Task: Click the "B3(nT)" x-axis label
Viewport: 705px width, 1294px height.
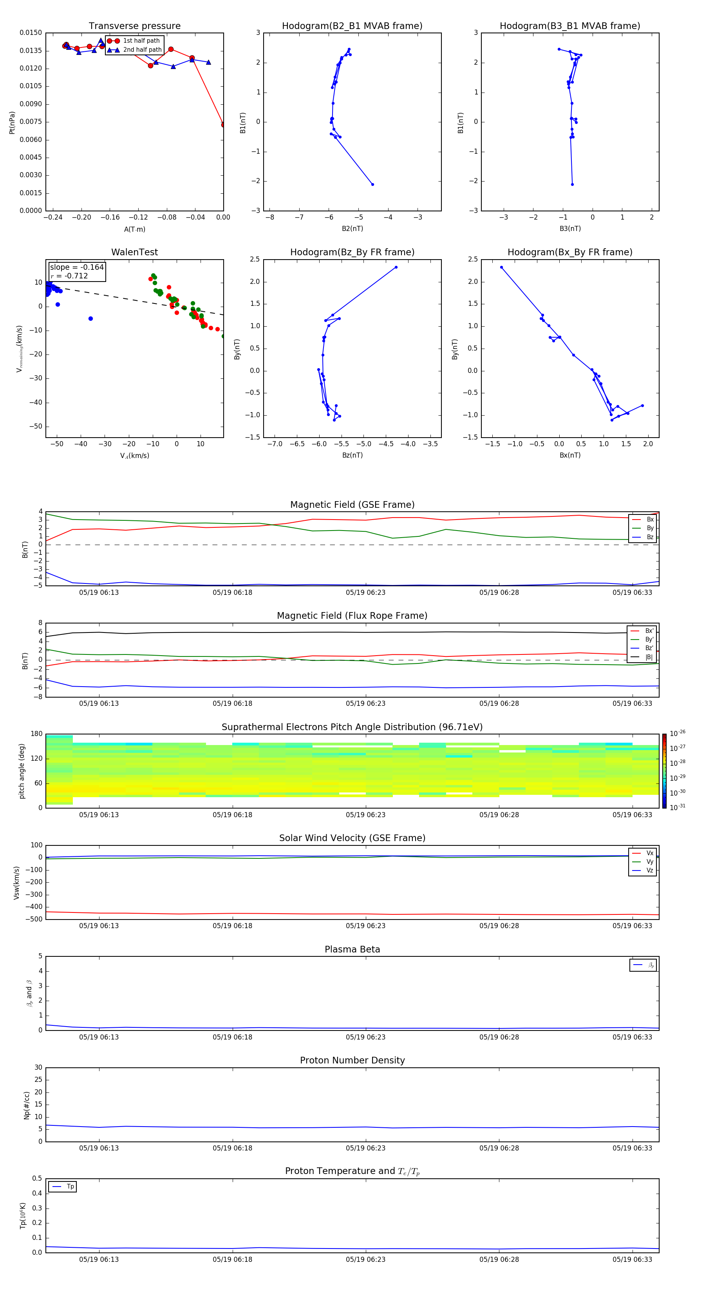Action: pos(570,229)
